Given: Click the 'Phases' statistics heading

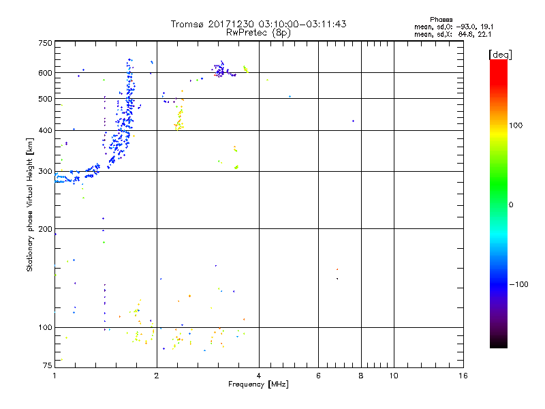Looking at the screenshot, I should click(x=441, y=20).
